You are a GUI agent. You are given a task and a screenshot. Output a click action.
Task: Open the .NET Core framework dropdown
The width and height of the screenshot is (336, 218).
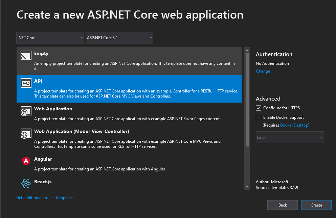point(50,37)
